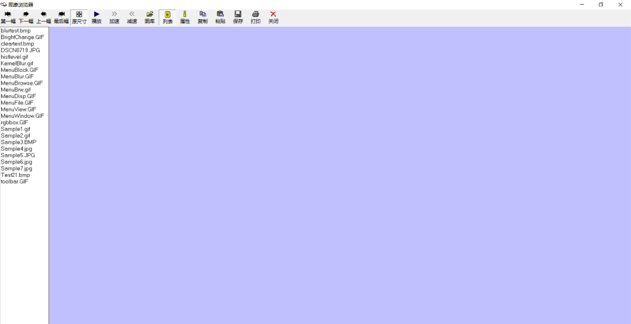The width and height of the screenshot is (631, 324).
Task: Select toolbar.GIF list entry
Action: coord(15,182)
